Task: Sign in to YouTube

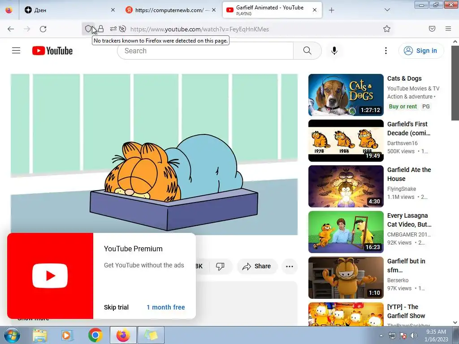Action: click(421, 51)
